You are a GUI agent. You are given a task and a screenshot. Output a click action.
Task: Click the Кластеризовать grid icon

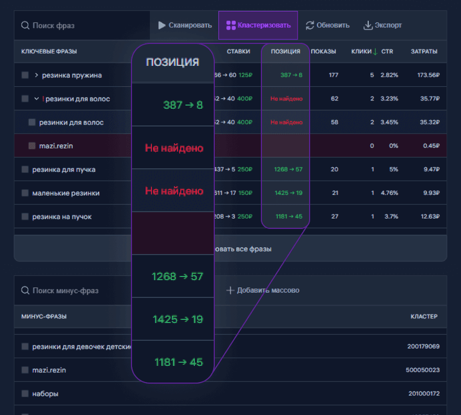click(x=230, y=25)
